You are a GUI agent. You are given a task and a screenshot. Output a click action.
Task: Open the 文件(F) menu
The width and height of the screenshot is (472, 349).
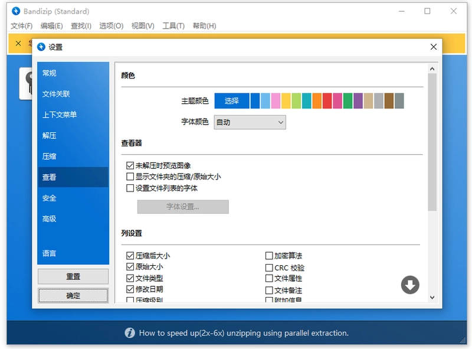click(22, 26)
